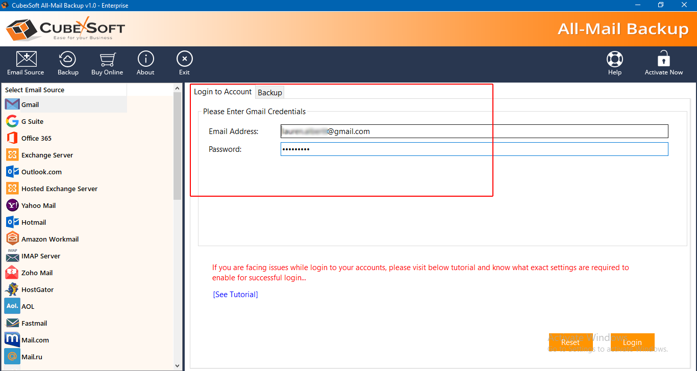Choose Zoho Mail from sidebar
Screen dimensions: 697x371
click(37, 273)
